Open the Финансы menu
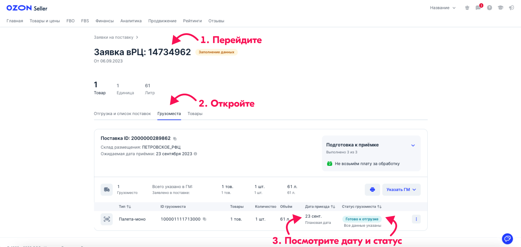Viewport: 521px width, 247px height. tap(104, 21)
